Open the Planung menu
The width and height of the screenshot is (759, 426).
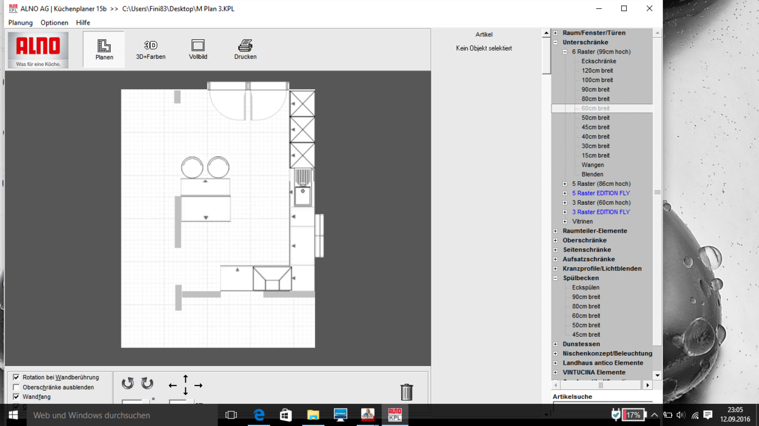[x=20, y=23]
